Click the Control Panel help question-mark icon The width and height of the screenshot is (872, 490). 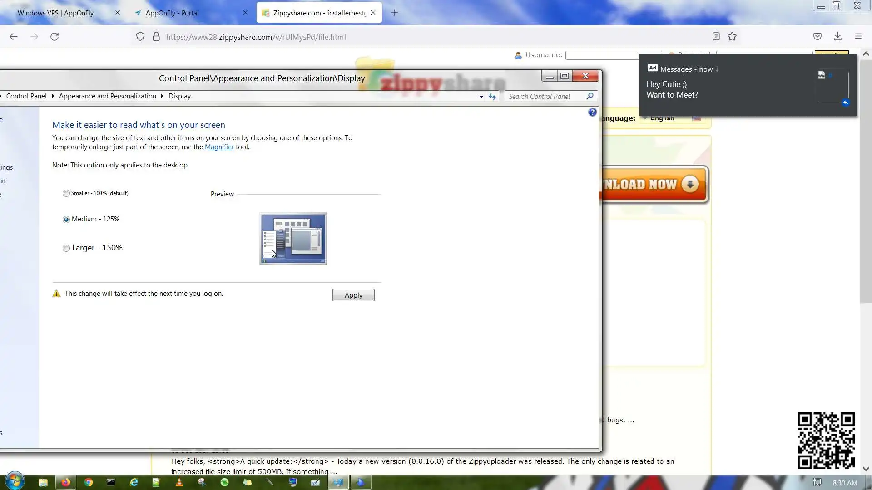592,112
